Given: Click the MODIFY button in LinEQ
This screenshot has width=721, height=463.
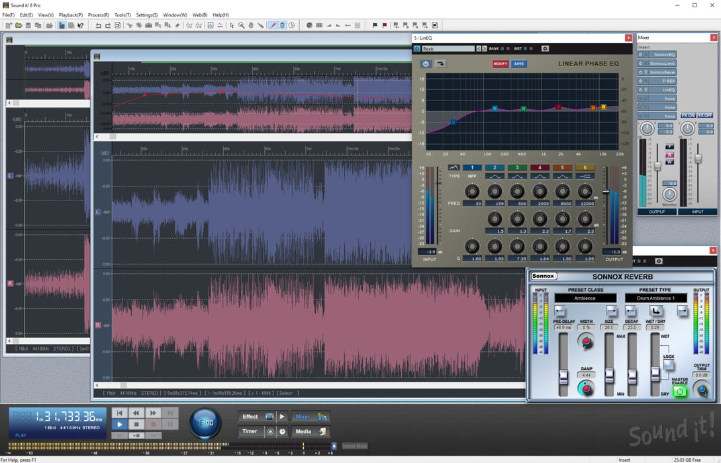Looking at the screenshot, I should pyautogui.click(x=501, y=63).
